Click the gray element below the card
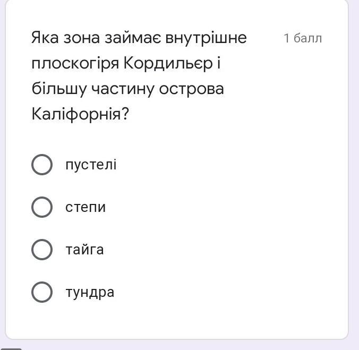The width and height of the screenshot is (359, 350). [x=11, y=349]
